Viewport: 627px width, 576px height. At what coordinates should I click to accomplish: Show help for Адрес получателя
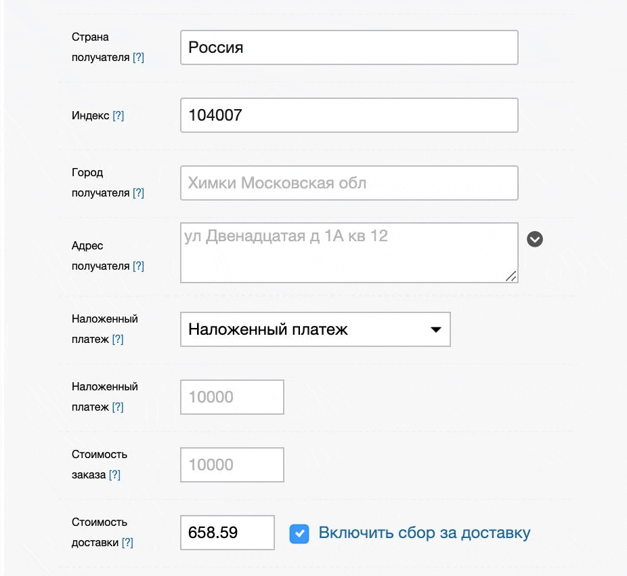point(138,266)
